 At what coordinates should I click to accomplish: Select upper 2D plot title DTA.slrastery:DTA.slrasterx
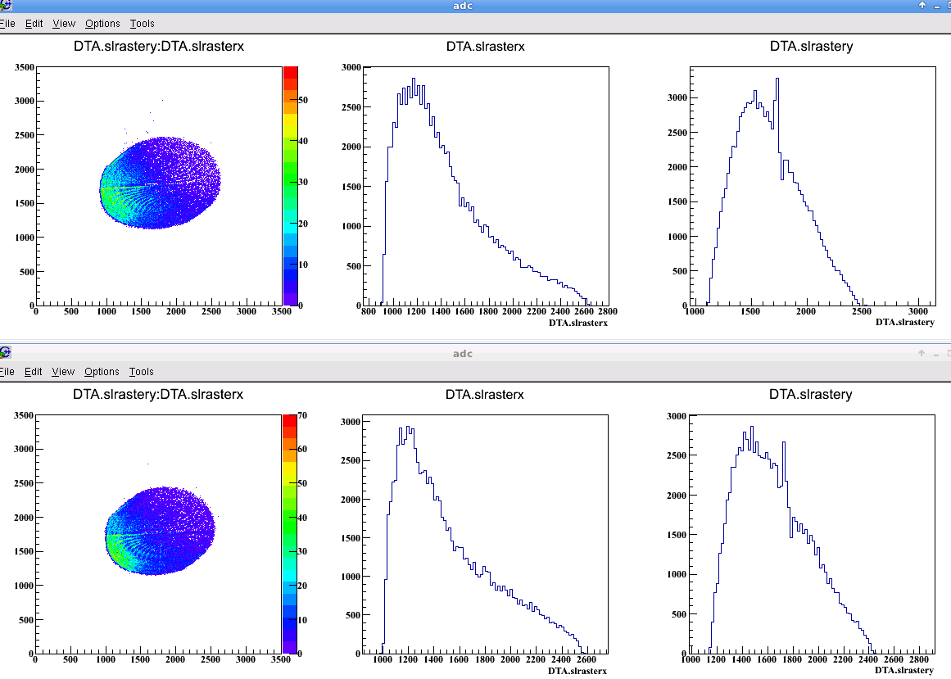point(159,47)
